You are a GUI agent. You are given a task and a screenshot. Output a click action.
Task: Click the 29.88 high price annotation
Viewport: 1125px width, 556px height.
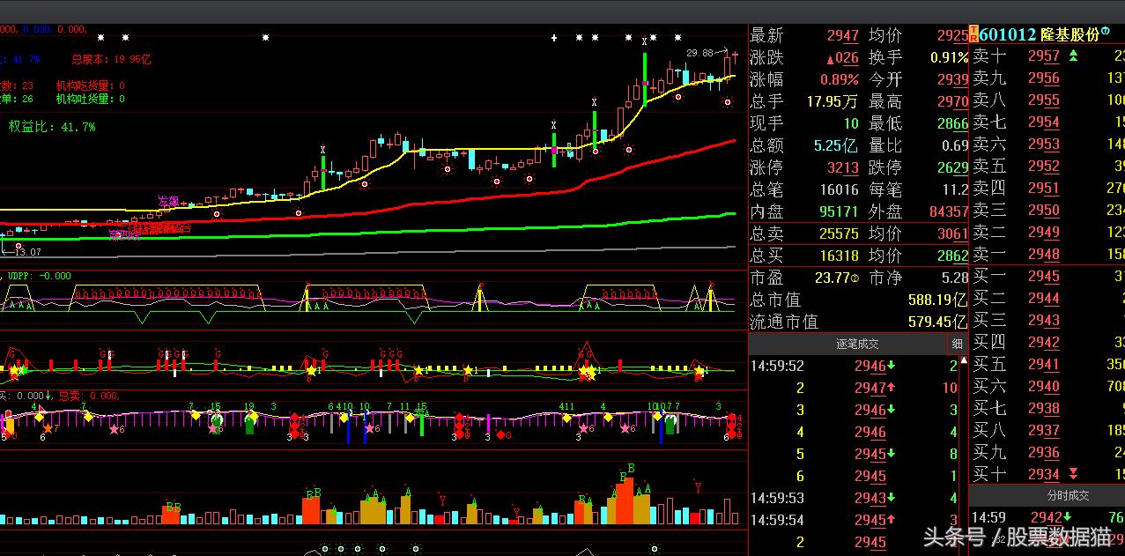click(699, 53)
